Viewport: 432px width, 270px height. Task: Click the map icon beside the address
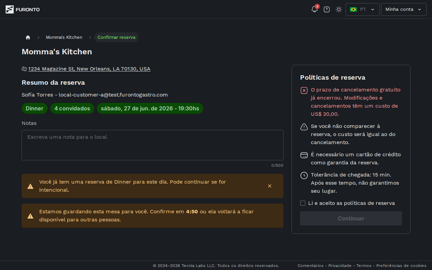click(24, 69)
